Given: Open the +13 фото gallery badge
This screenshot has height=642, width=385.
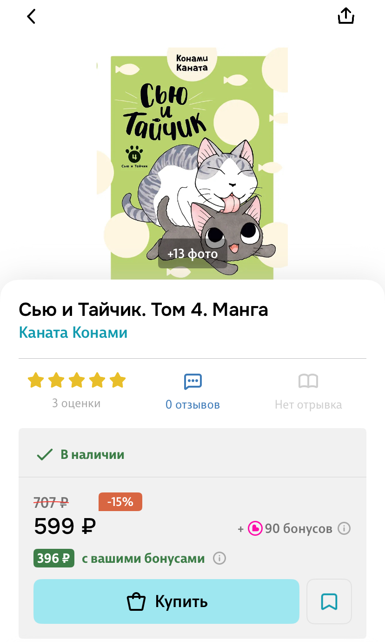Looking at the screenshot, I should (x=192, y=254).
